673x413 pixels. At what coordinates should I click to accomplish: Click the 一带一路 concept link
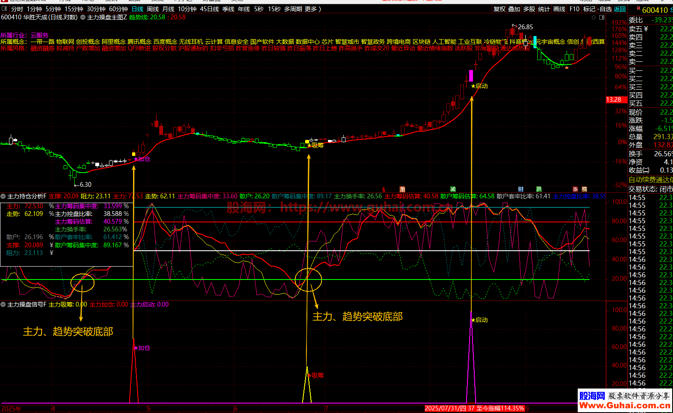tap(42, 42)
